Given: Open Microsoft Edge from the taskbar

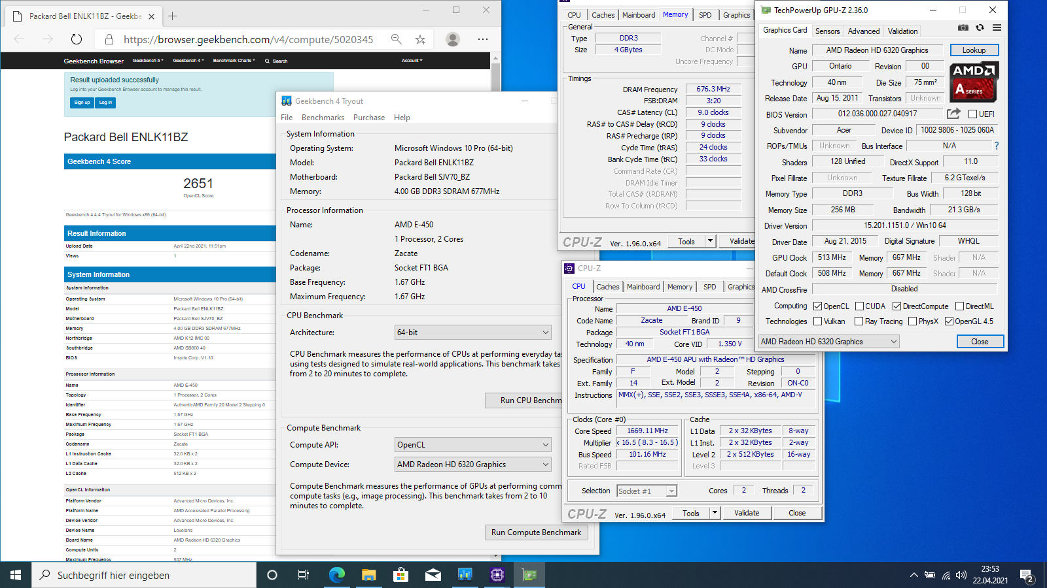Looking at the screenshot, I should (x=336, y=575).
